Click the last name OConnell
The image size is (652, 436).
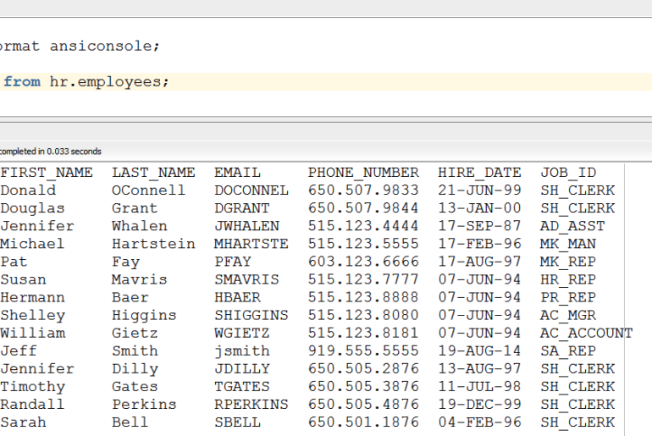coord(148,190)
